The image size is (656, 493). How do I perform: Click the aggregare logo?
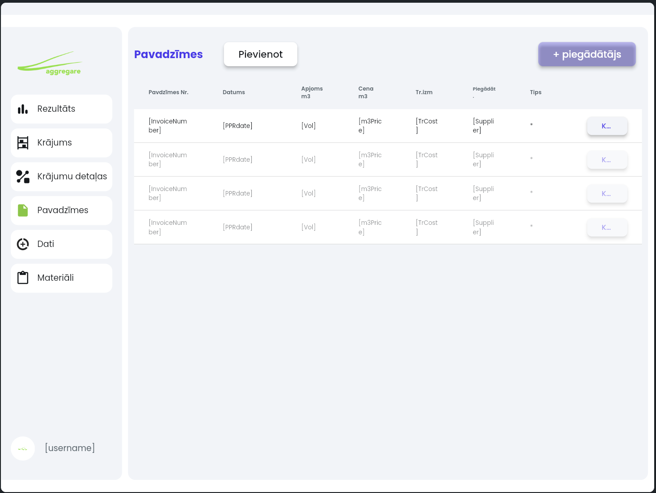click(50, 63)
